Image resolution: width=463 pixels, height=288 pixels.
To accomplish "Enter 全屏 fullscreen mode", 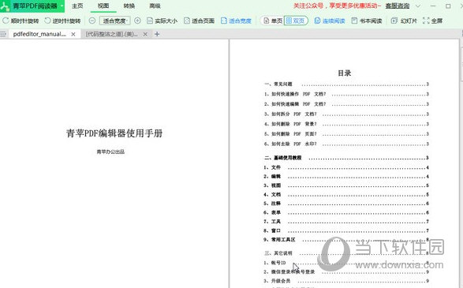I will pyautogui.click(x=432, y=21).
